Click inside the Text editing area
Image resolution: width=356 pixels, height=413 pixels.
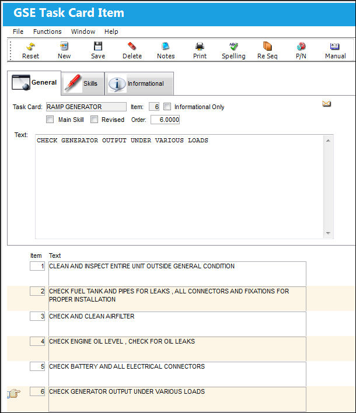coord(179,187)
